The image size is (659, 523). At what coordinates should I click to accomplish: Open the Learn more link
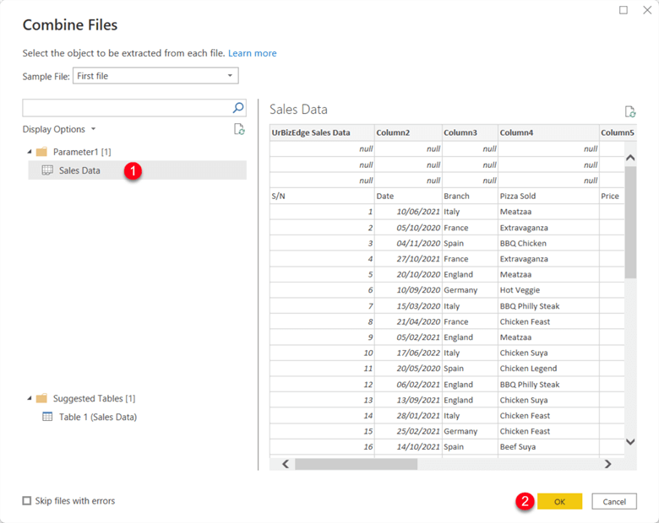click(252, 53)
